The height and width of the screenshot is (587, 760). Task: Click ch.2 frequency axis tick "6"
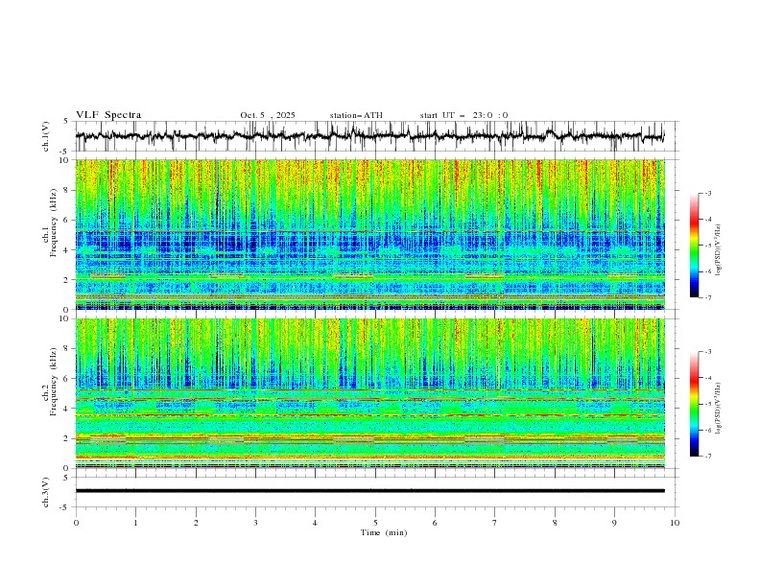[67, 379]
